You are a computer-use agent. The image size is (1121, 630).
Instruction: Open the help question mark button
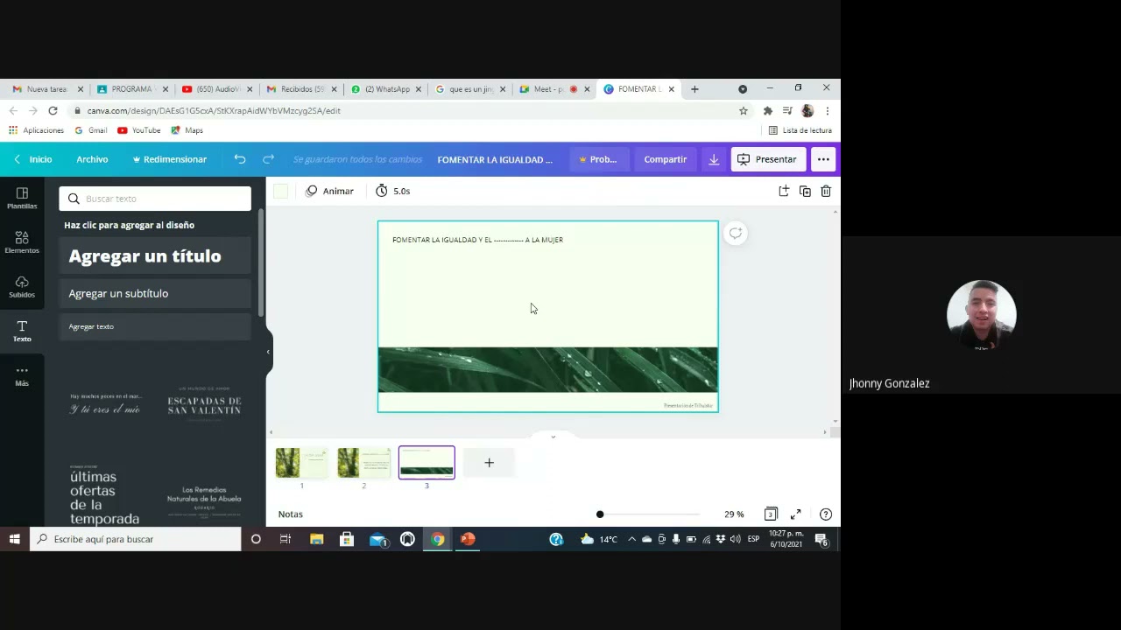coord(825,514)
